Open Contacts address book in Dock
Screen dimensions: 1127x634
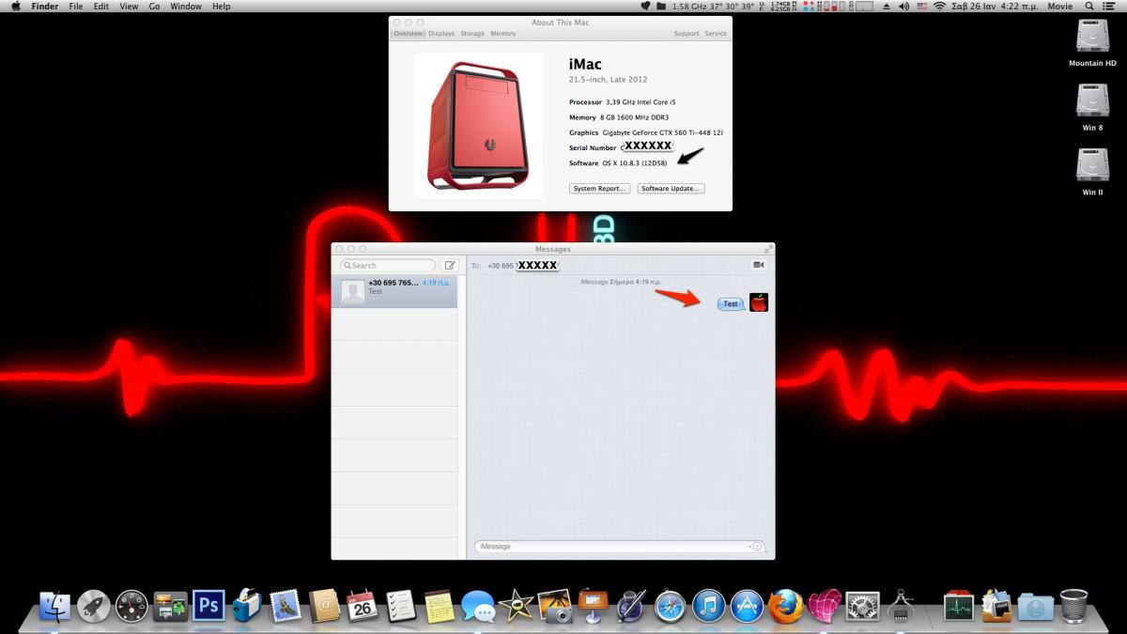(323, 606)
